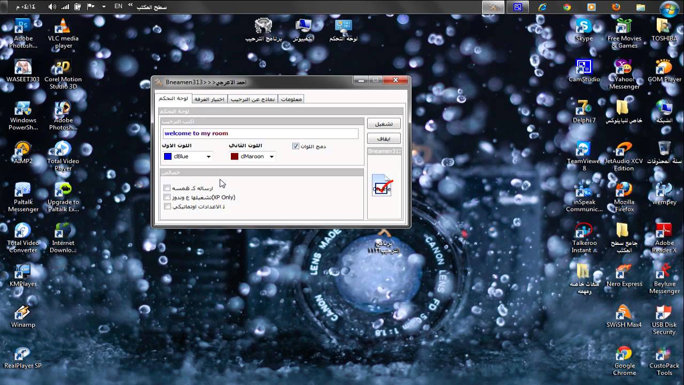
Task: Tick the XP Only startup checkbox
Action: [x=167, y=197]
